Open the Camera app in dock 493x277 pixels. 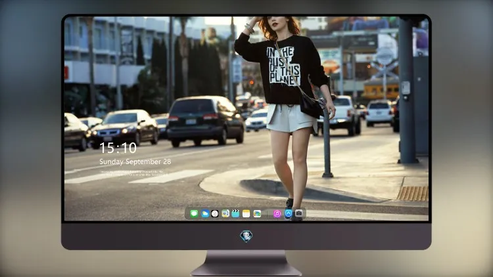point(298,213)
